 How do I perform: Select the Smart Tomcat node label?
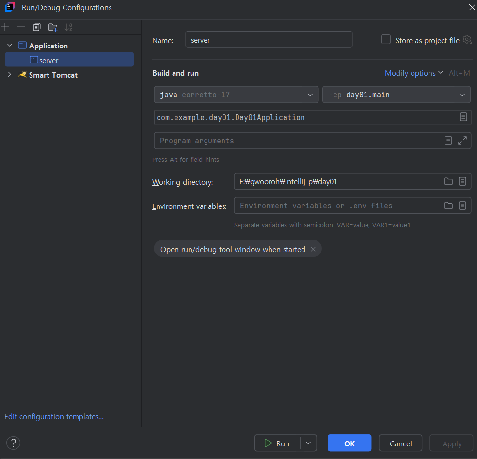coord(53,75)
